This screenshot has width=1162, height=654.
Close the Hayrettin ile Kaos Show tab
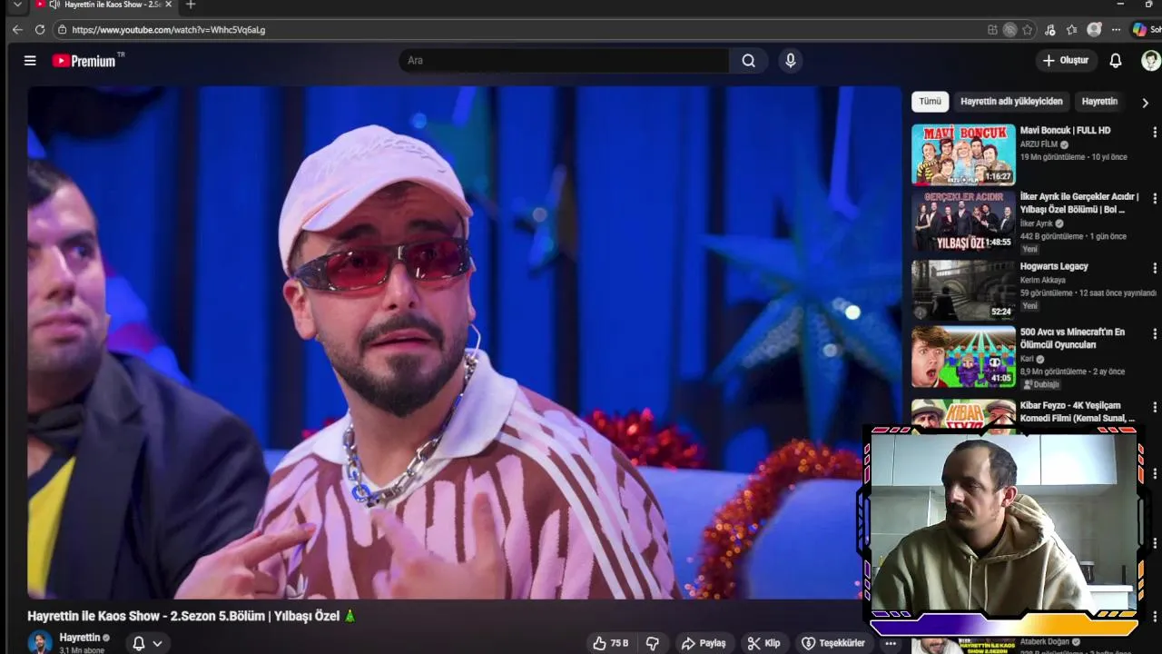168,5
